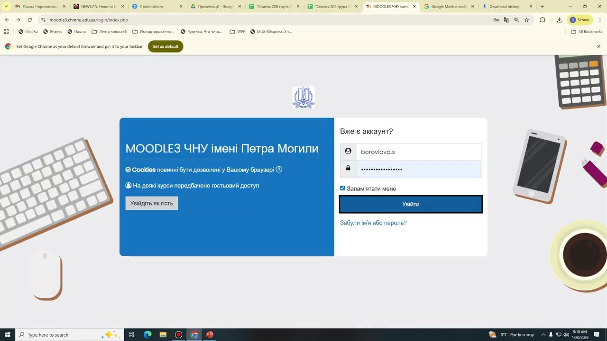Viewport: 607px width, 341px height.
Task: Close the MOODLE3 ЧНУ tab
Action: tap(414, 7)
